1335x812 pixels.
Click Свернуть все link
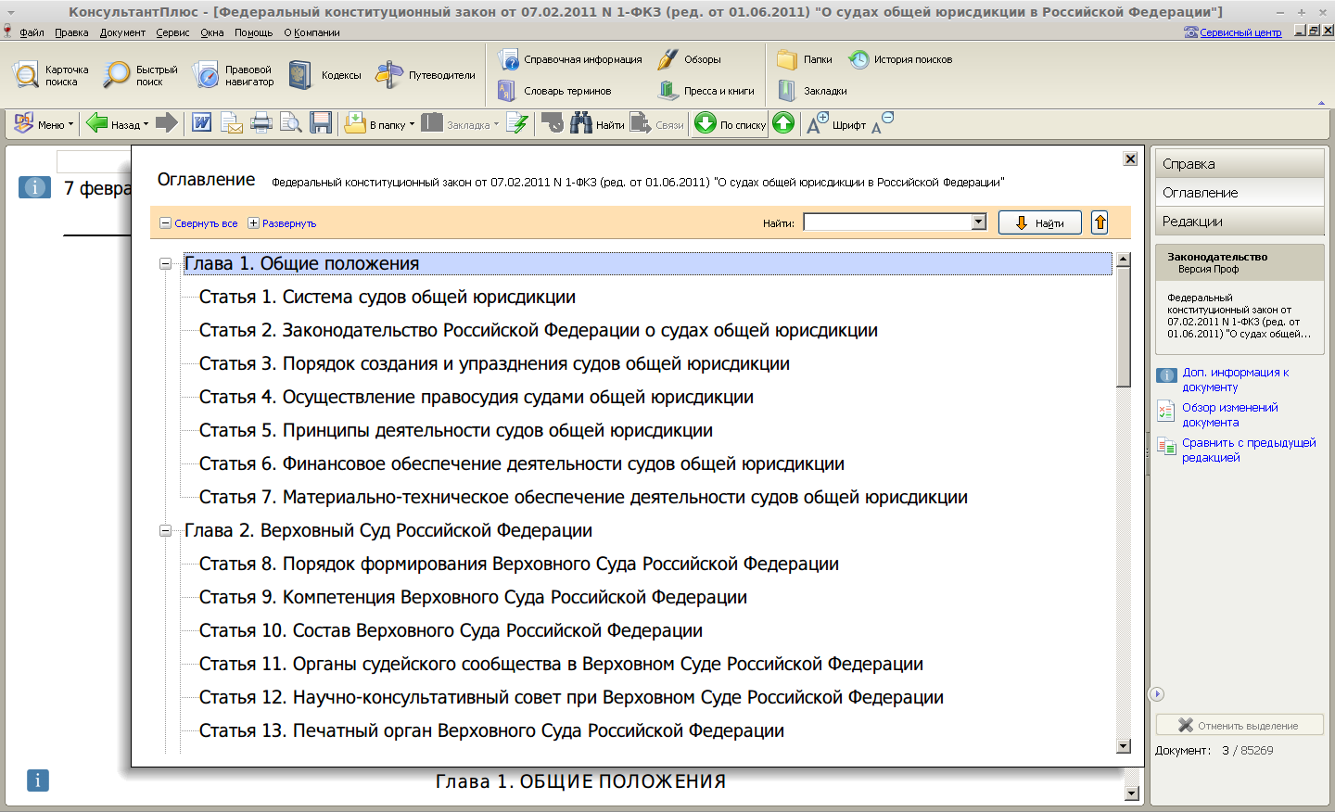[x=205, y=223]
